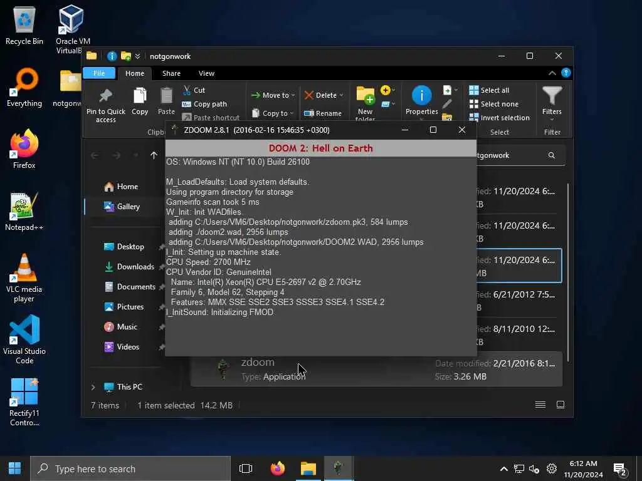Screen dimensions: 642x481
Task: Open the Filters control in ribbon
Action: (x=552, y=102)
